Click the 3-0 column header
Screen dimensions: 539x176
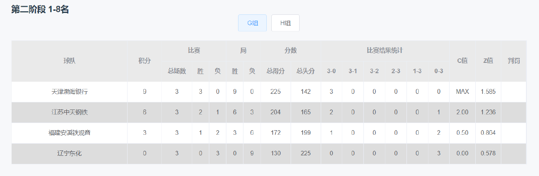(331, 71)
